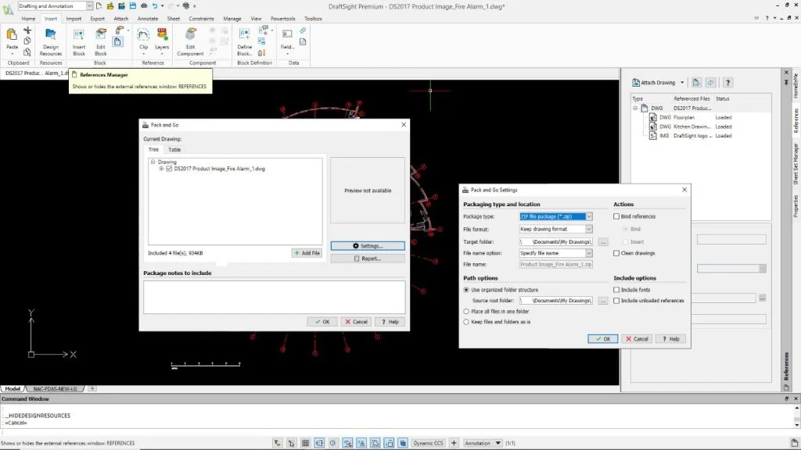Select the Table tab in Pack and Go
The height and width of the screenshot is (450, 801).
[174, 149]
